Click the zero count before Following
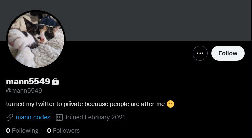The width and height of the screenshot is (252, 138). pos(8,130)
